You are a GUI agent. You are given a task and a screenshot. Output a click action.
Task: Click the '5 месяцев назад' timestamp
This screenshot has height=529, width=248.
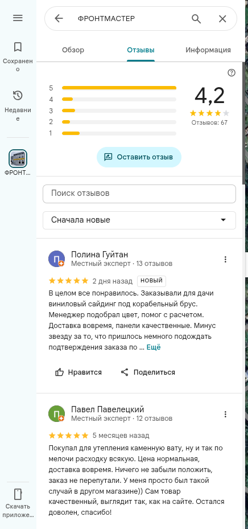(121, 436)
